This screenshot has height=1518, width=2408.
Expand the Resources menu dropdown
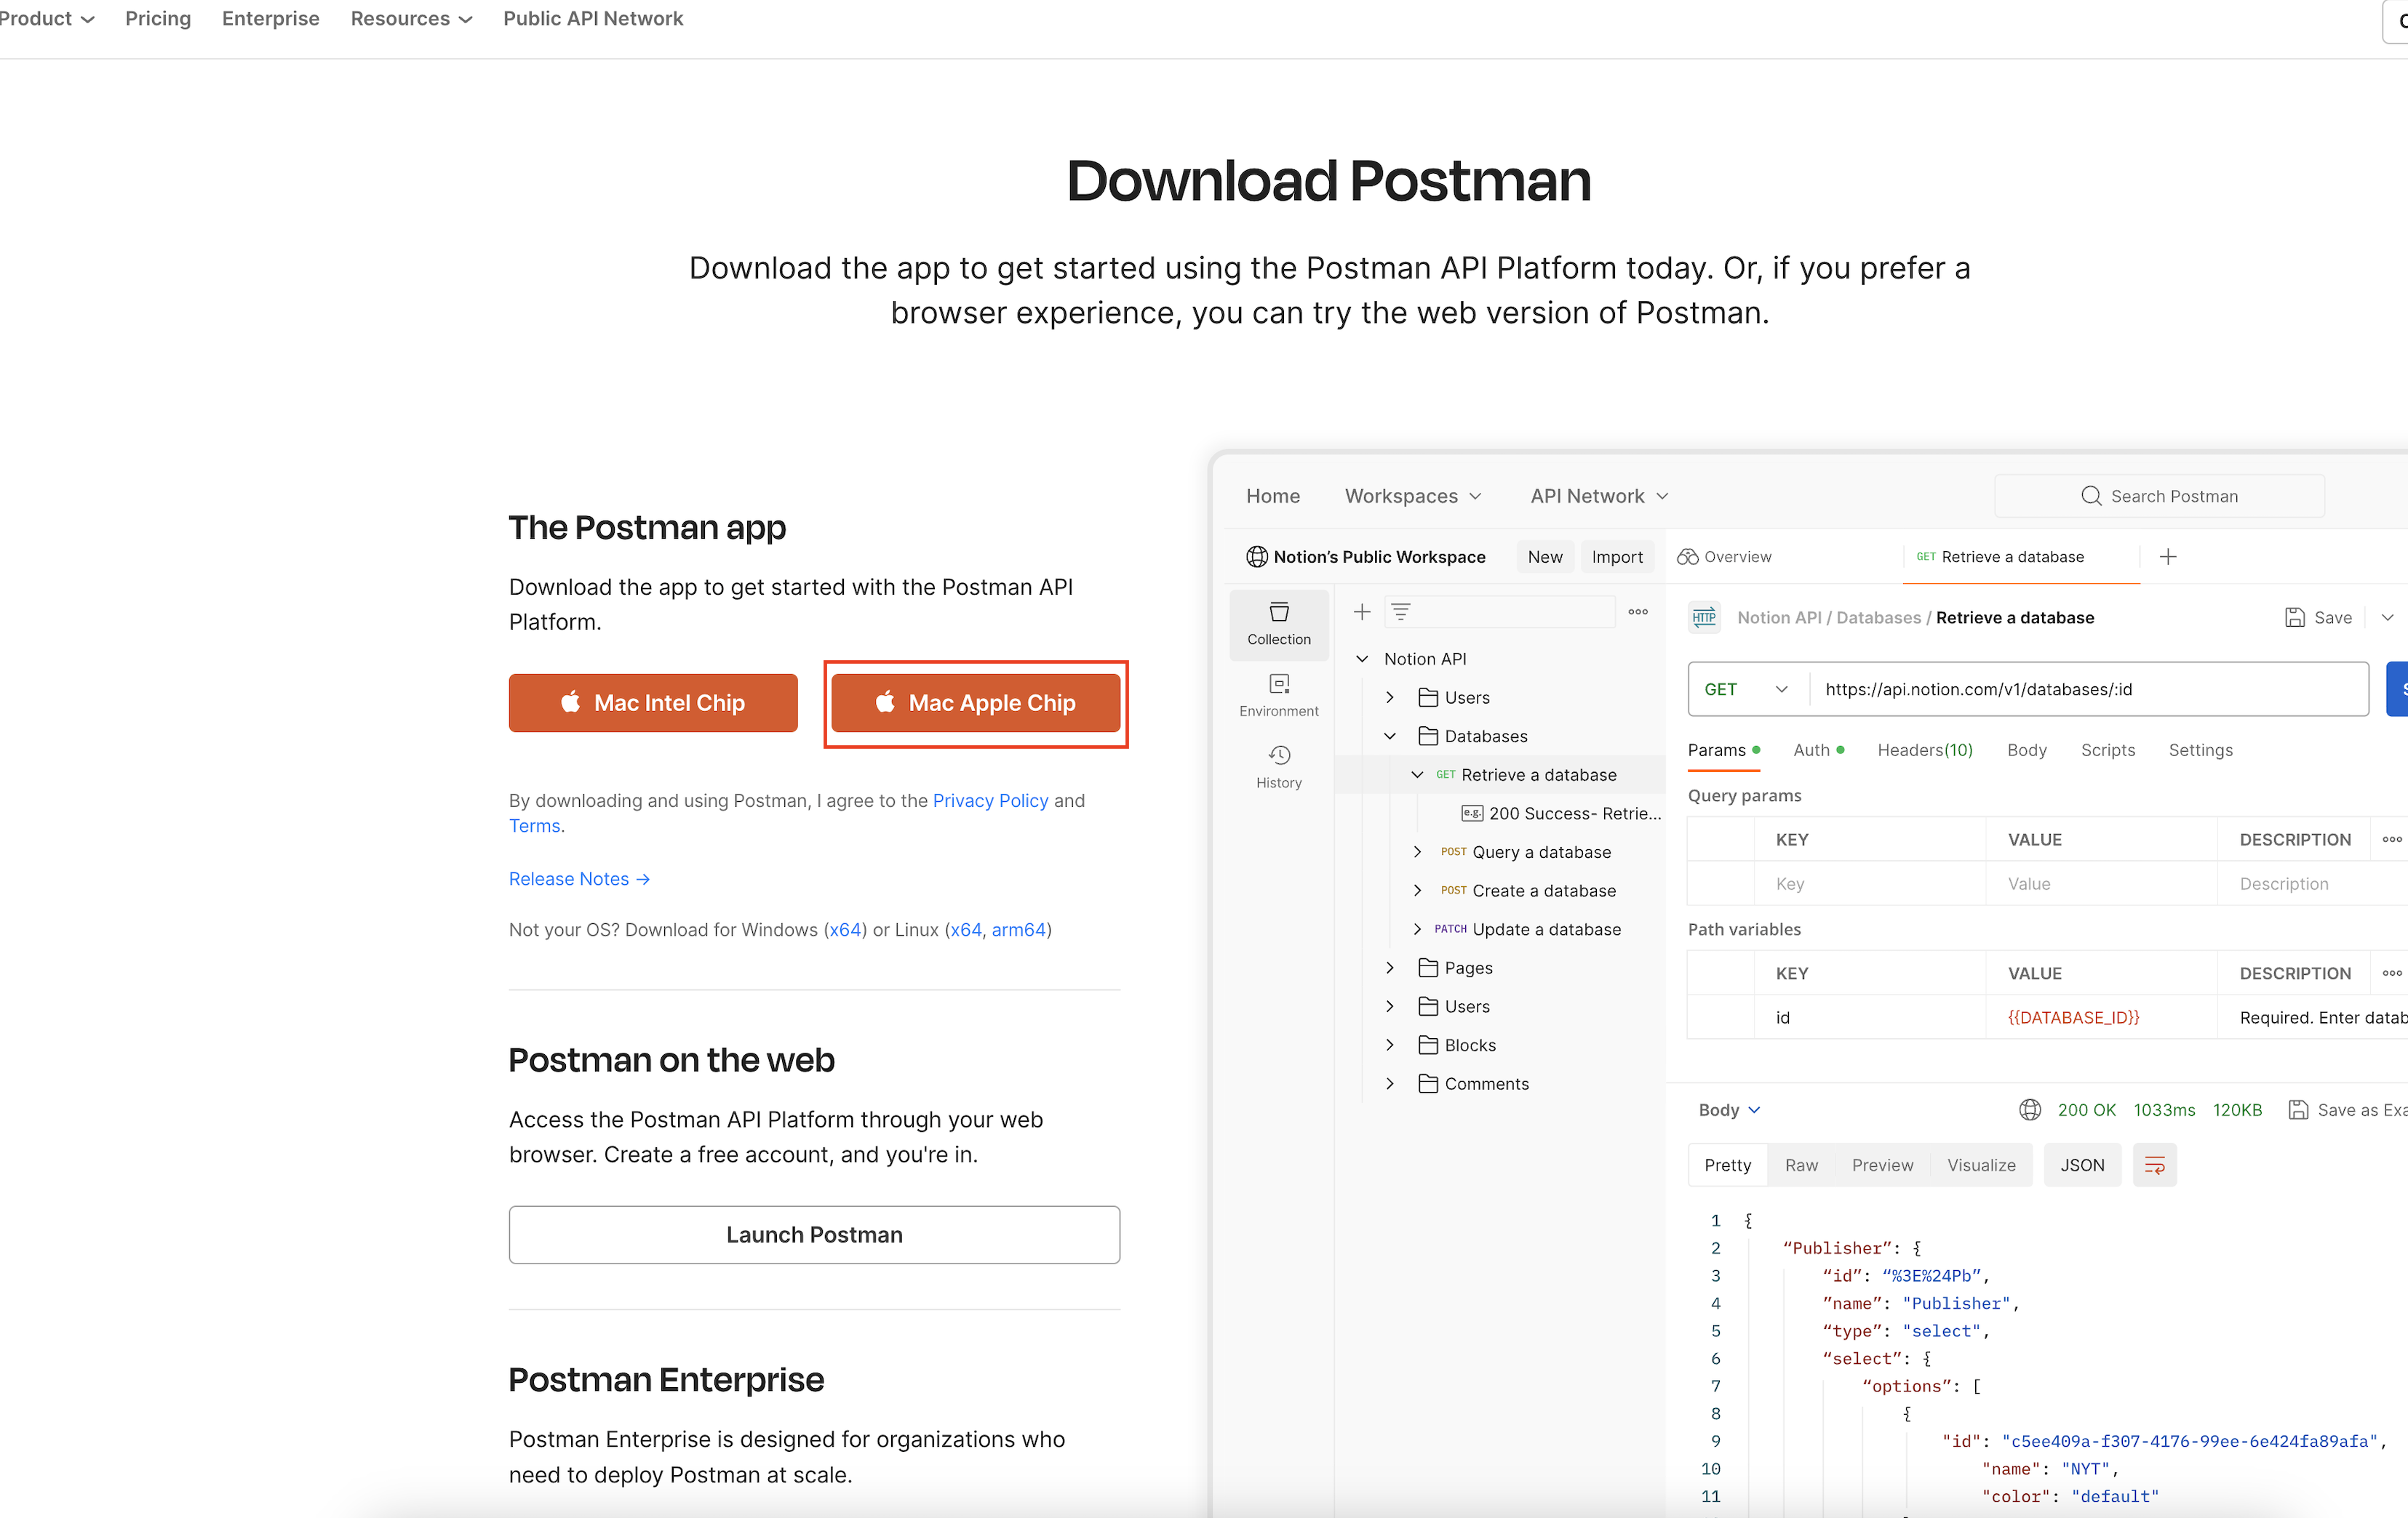pyautogui.click(x=411, y=19)
